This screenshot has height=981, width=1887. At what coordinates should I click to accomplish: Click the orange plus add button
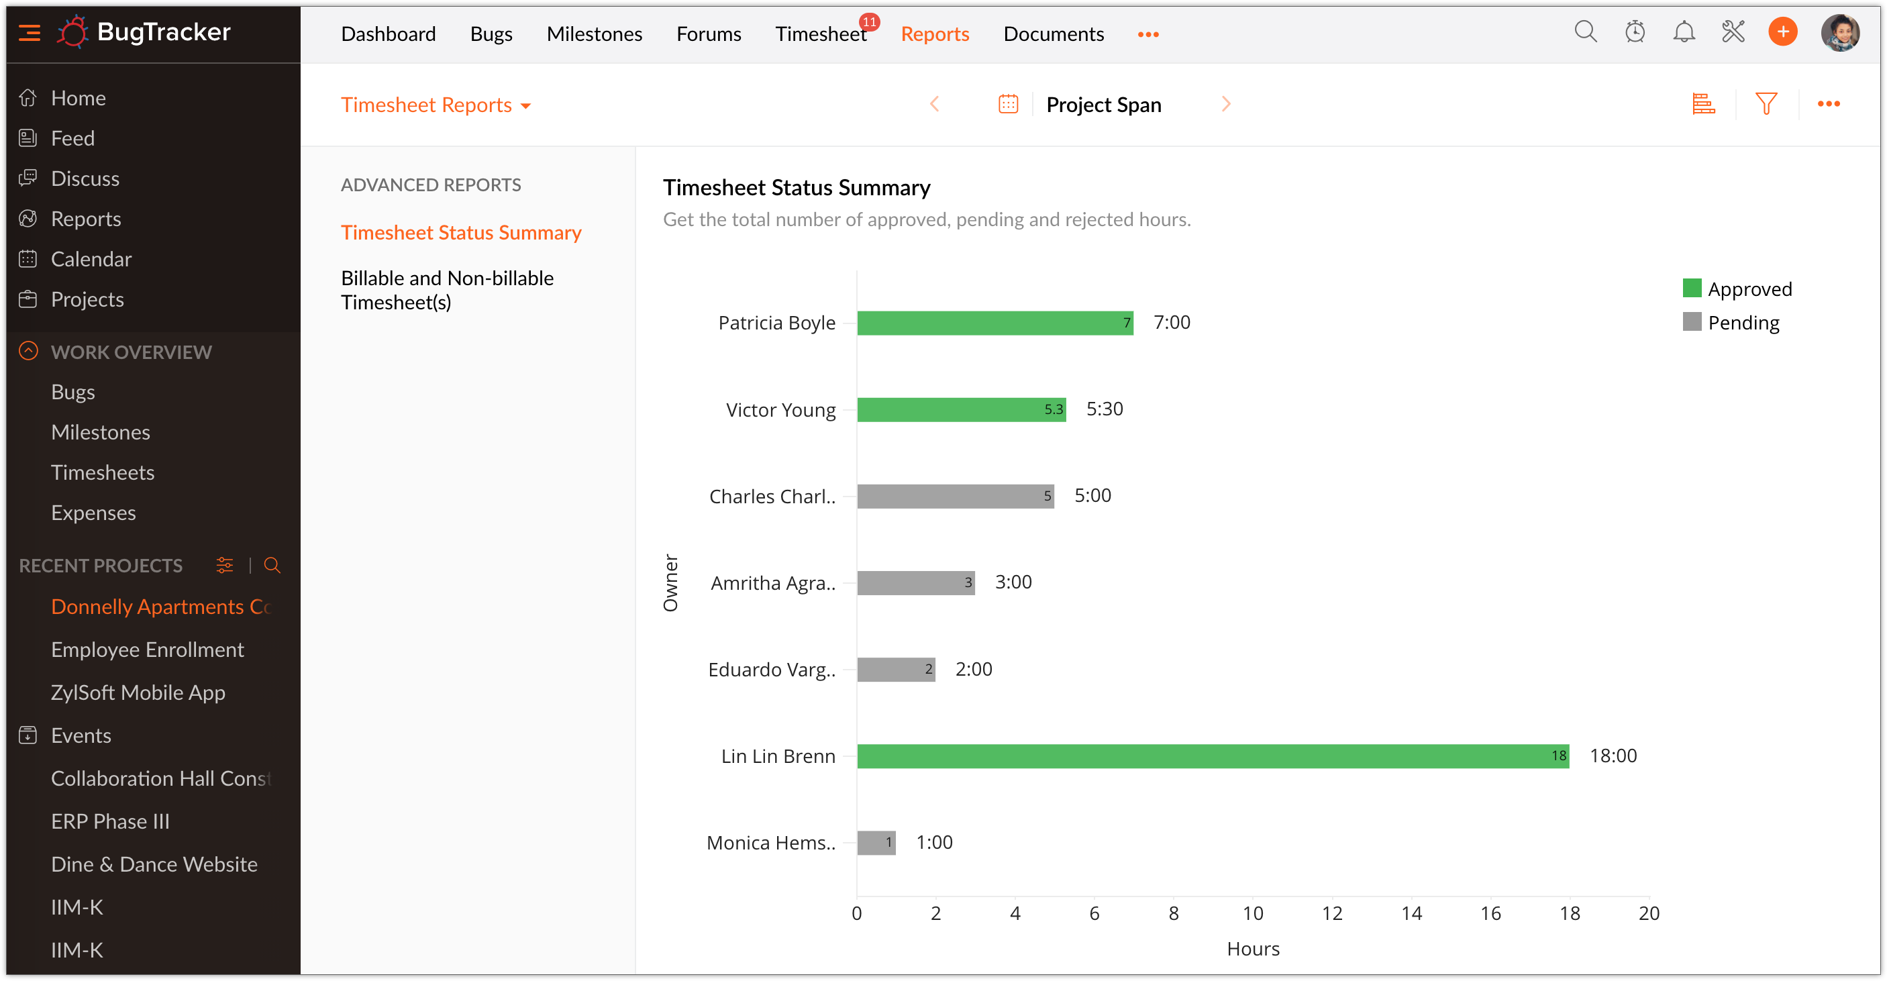[x=1782, y=32]
